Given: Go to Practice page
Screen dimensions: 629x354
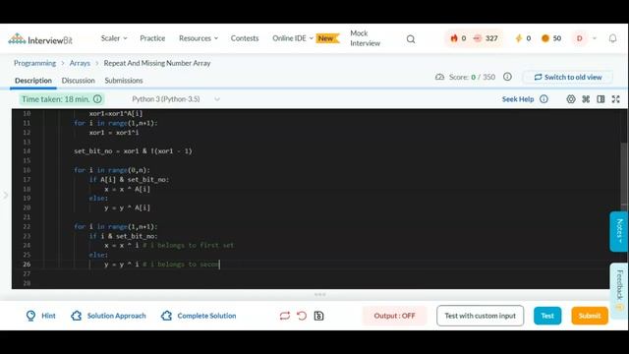Looking at the screenshot, I should [x=152, y=38].
